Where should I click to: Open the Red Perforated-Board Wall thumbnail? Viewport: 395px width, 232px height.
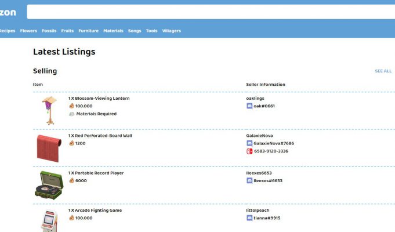pos(48,148)
